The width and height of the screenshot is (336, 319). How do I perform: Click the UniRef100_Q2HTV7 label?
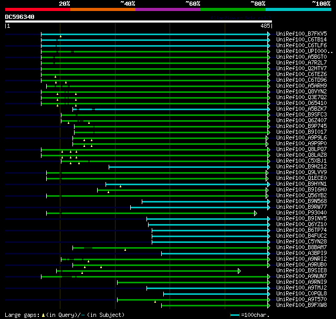pos(301,69)
